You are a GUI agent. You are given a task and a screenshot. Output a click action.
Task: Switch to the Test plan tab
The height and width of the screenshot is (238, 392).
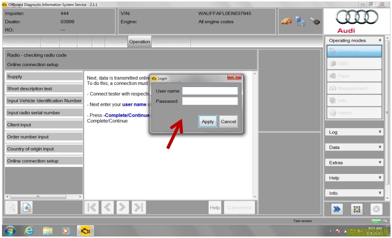coord(116,42)
